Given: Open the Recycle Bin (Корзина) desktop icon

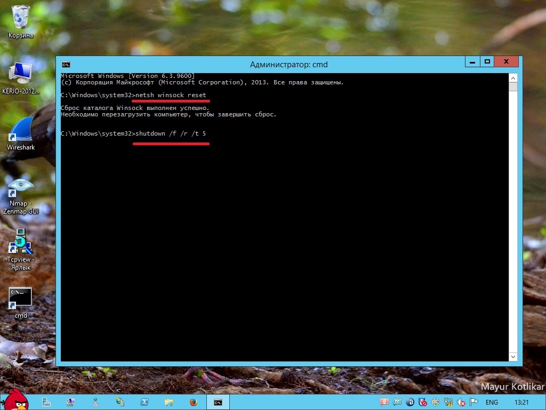Looking at the screenshot, I should pos(21,19).
